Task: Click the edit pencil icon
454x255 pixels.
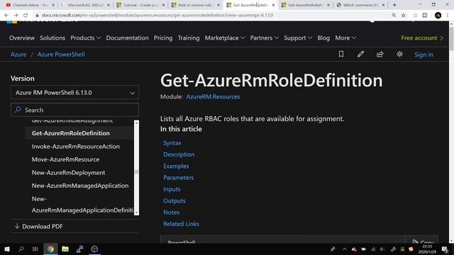Action: tap(360, 54)
